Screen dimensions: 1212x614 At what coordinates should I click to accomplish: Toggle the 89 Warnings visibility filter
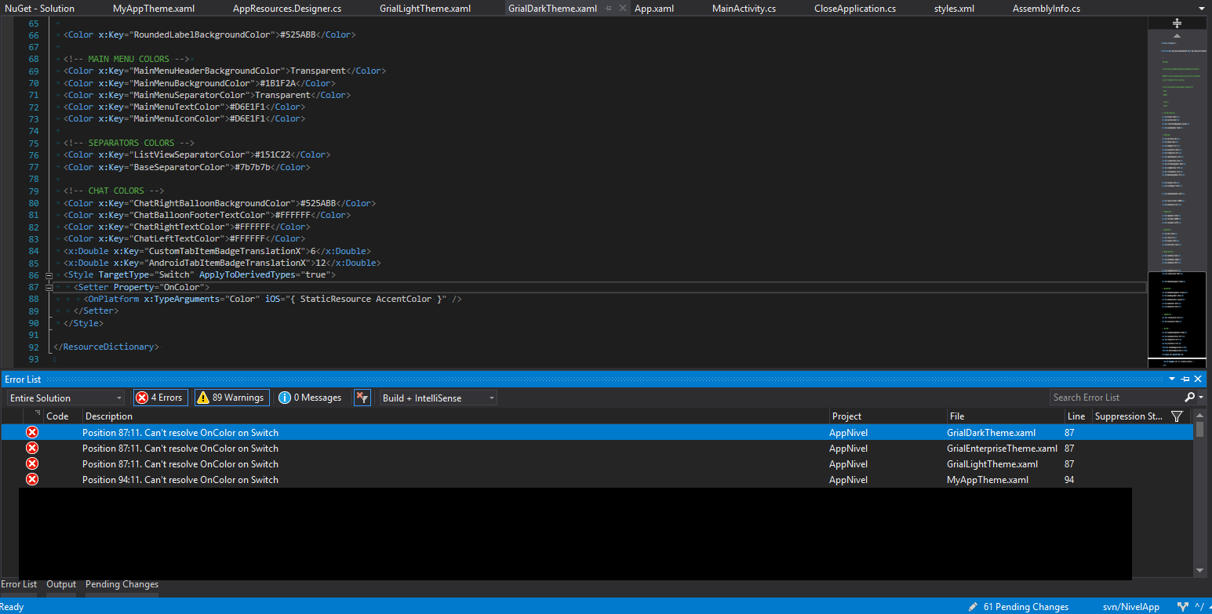(x=231, y=397)
